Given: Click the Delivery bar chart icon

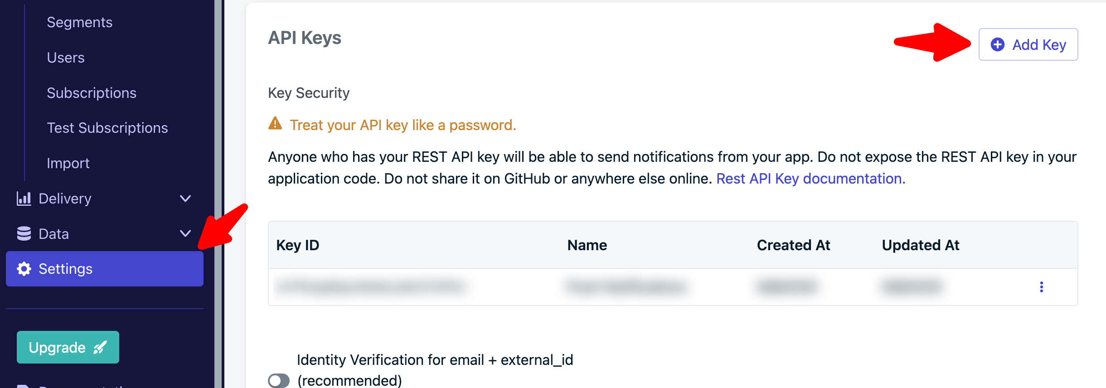Looking at the screenshot, I should click(24, 199).
